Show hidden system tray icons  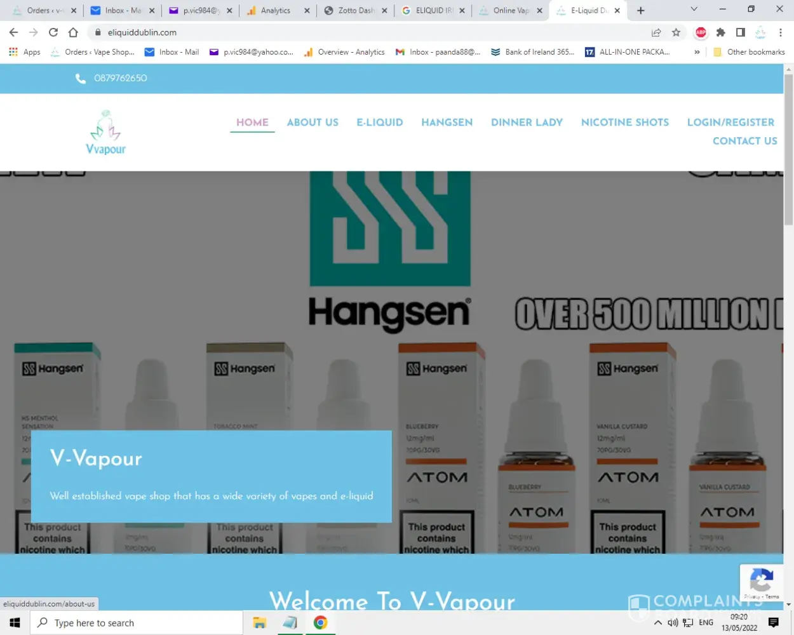click(x=657, y=623)
